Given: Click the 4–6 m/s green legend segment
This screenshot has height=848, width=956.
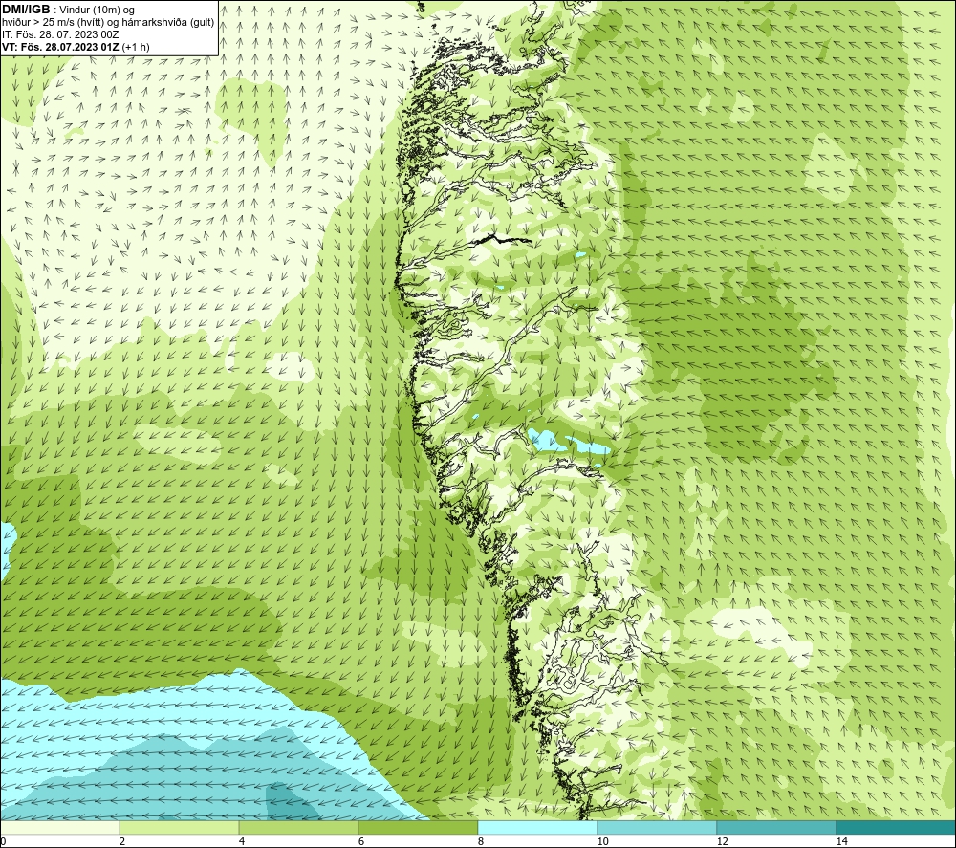Looking at the screenshot, I should (298, 827).
